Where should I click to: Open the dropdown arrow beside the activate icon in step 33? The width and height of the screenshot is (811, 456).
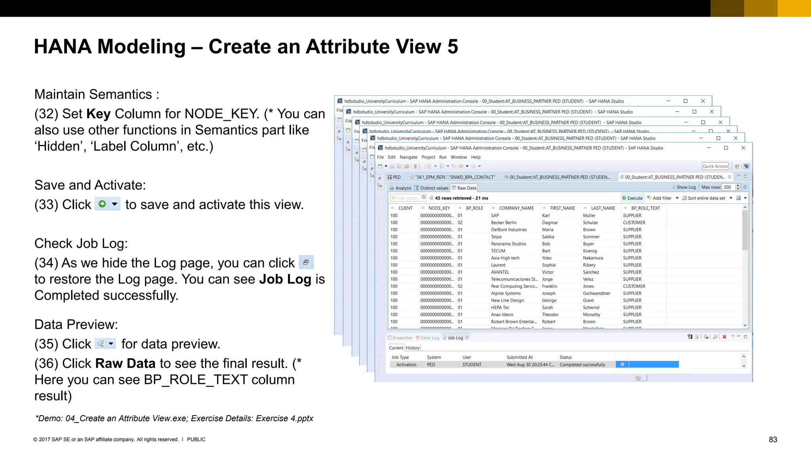114,204
